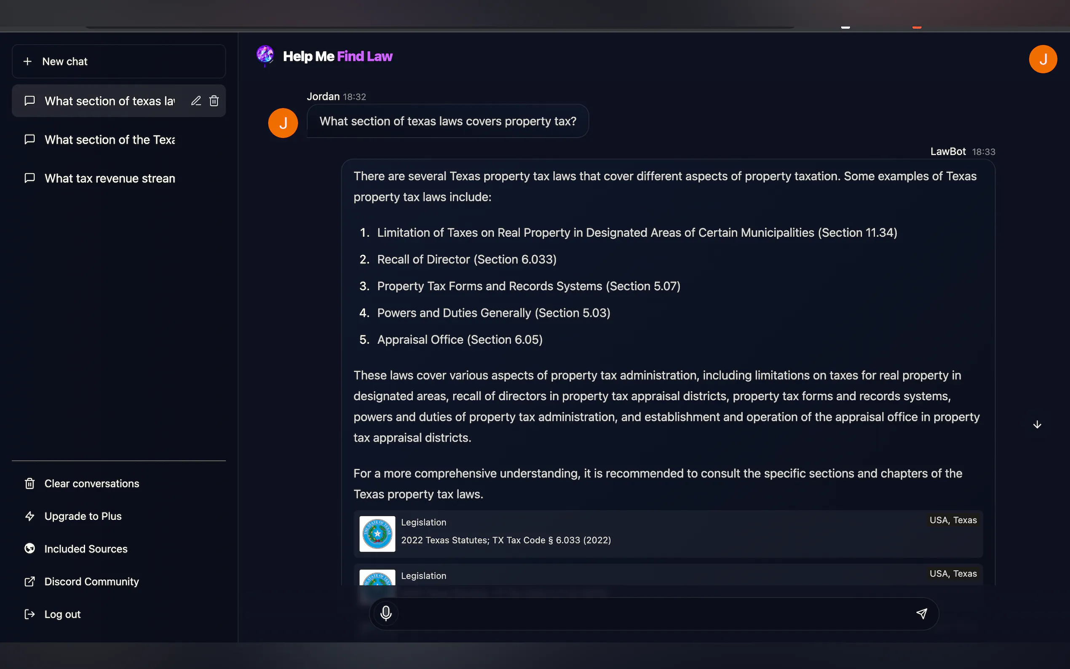Click Upgrade to Plus
The height and width of the screenshot is (669, 1070).
tap(83, 516)
